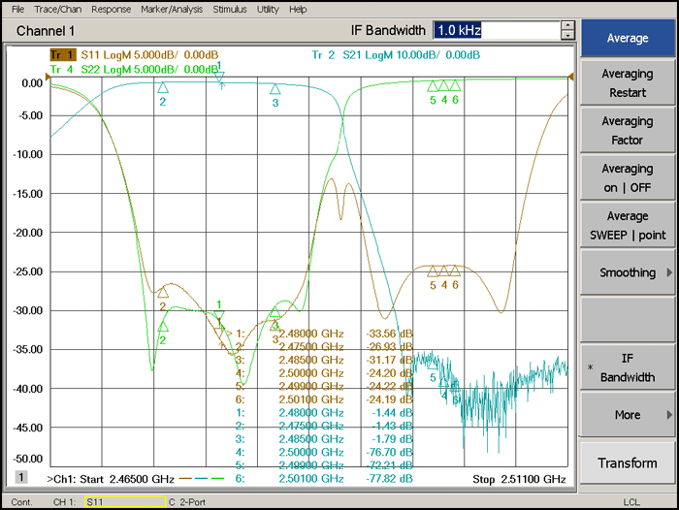Click S22 marker 5 triangle near top

433,86
